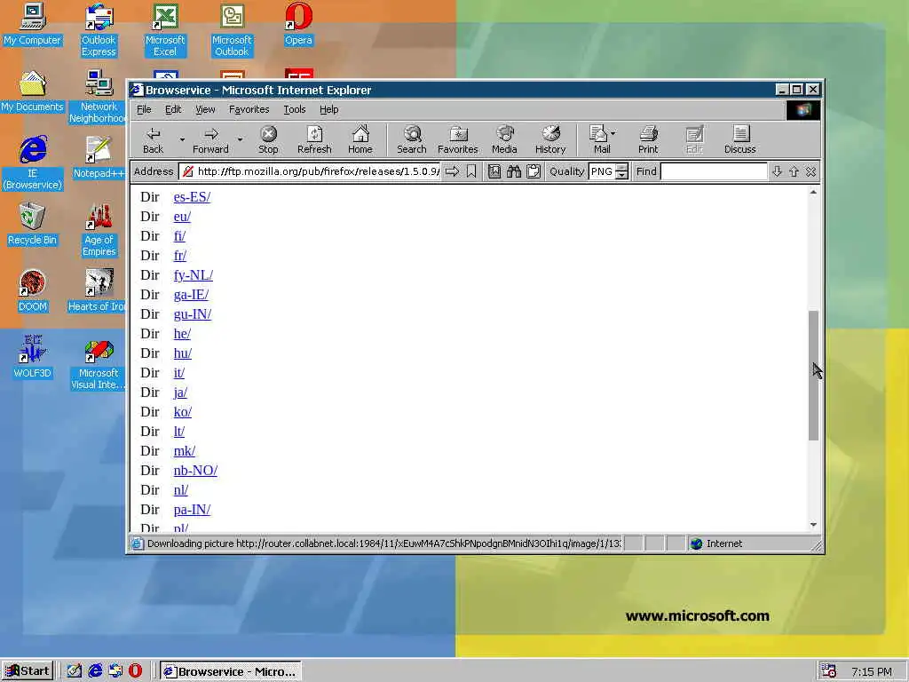Go to Home page

click(x=360, y=140)
